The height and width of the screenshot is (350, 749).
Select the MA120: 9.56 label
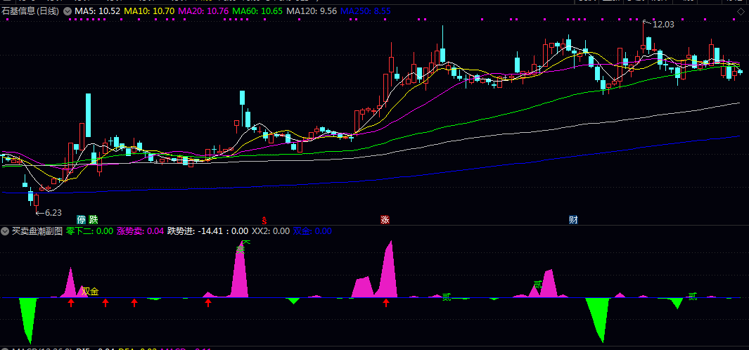pyautogui.click(x=313, y=11)
